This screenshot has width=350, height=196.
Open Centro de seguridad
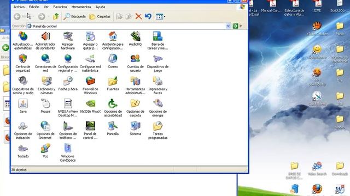[23, 63]
